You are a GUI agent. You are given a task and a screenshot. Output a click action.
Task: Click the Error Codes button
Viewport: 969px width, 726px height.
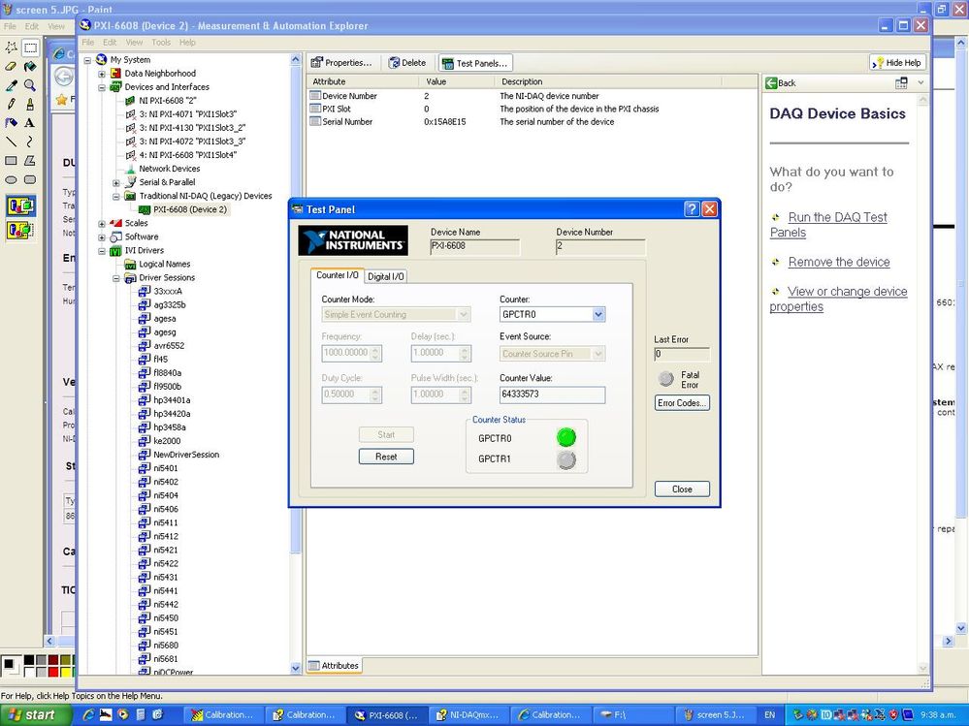(682, 403)
